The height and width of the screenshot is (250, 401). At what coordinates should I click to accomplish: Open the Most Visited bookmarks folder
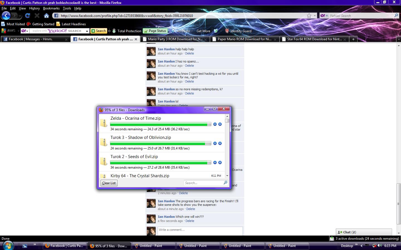(x=13, y=24)
